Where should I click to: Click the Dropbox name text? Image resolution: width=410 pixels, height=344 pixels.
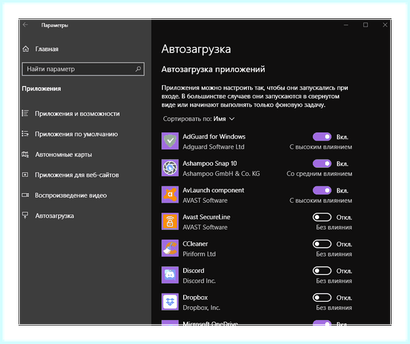point(195,298)
